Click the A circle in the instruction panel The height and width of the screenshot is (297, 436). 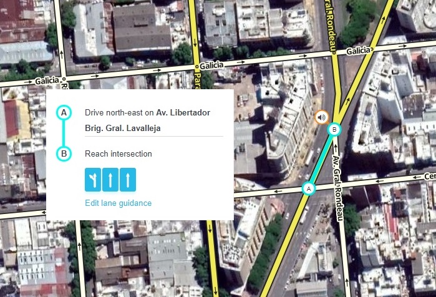(x=64, y=113)
